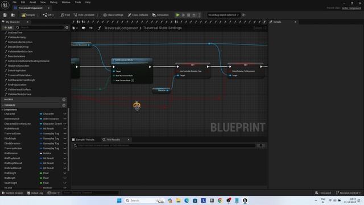Open Chrome from the taskbar
The image size is (364, 205).
click(220, 200)
